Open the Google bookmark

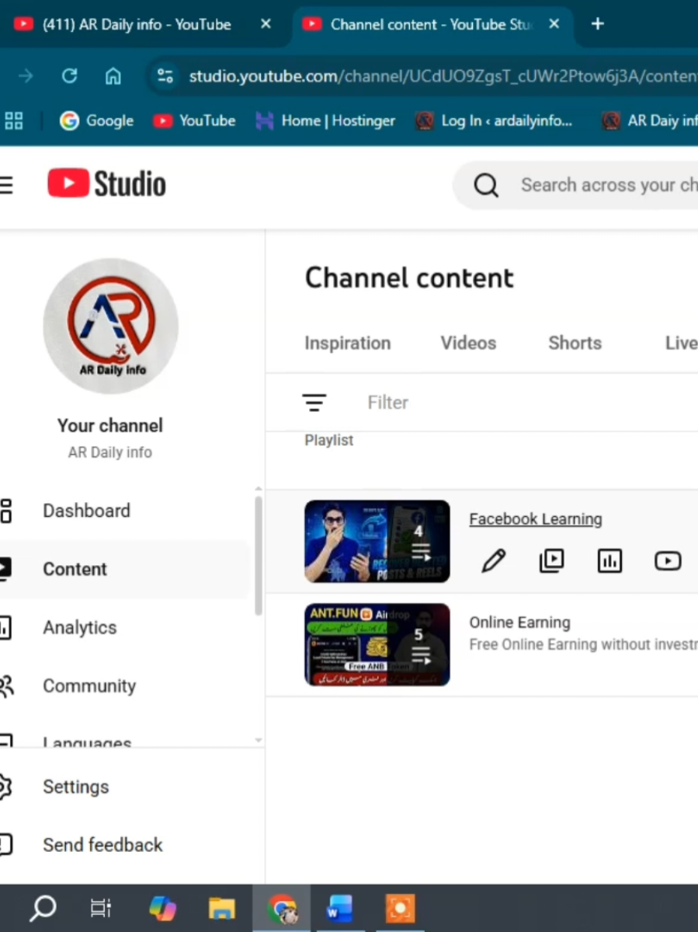(97, 120)
